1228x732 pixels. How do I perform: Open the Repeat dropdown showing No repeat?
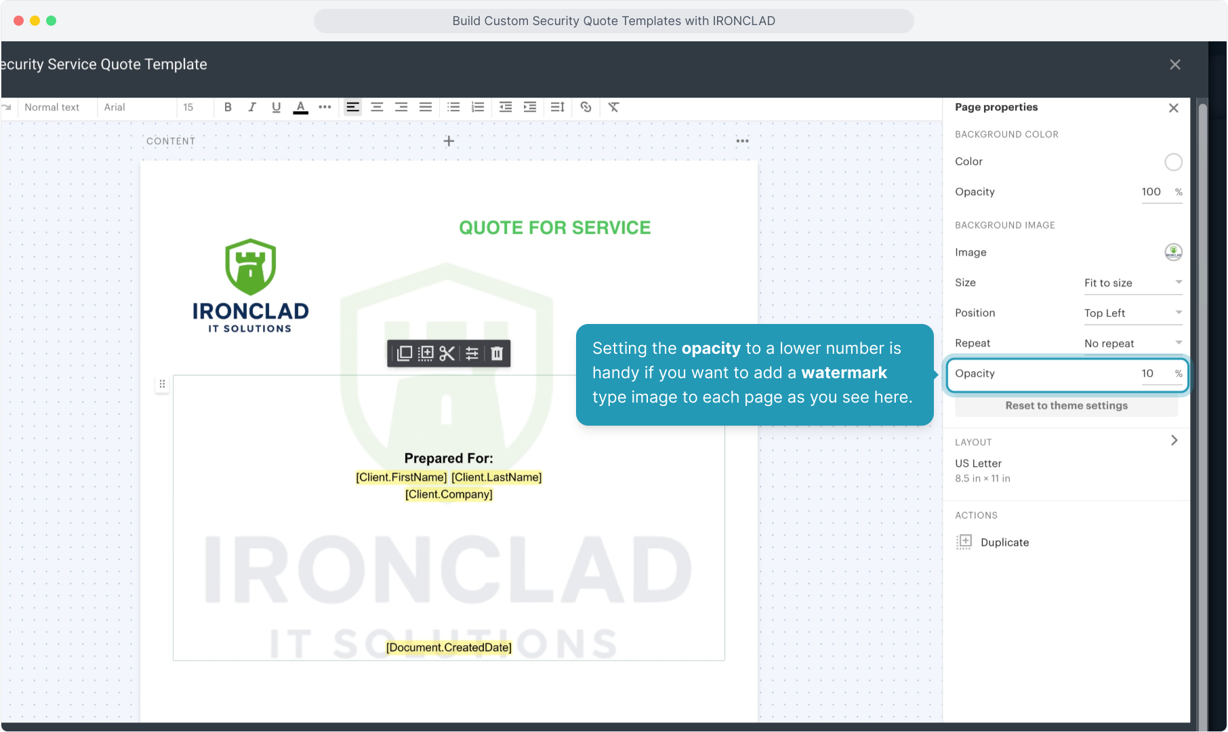pyautogui.click(x=1132, y=344)
